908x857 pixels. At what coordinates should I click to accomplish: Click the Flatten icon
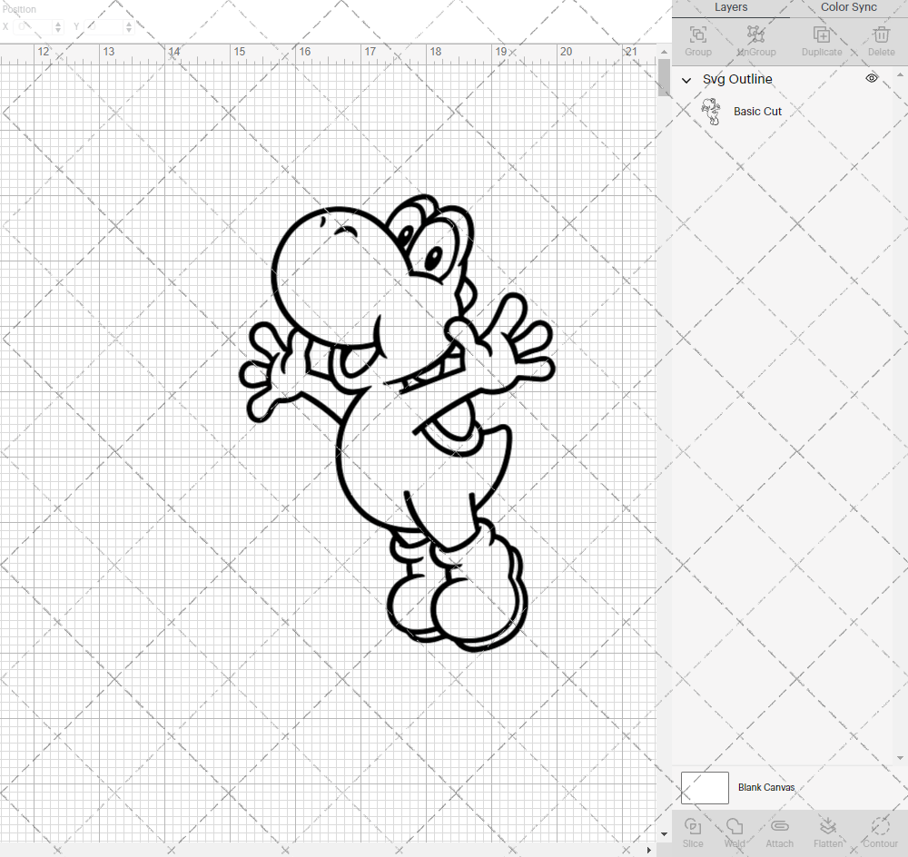(x=828, y=826)
